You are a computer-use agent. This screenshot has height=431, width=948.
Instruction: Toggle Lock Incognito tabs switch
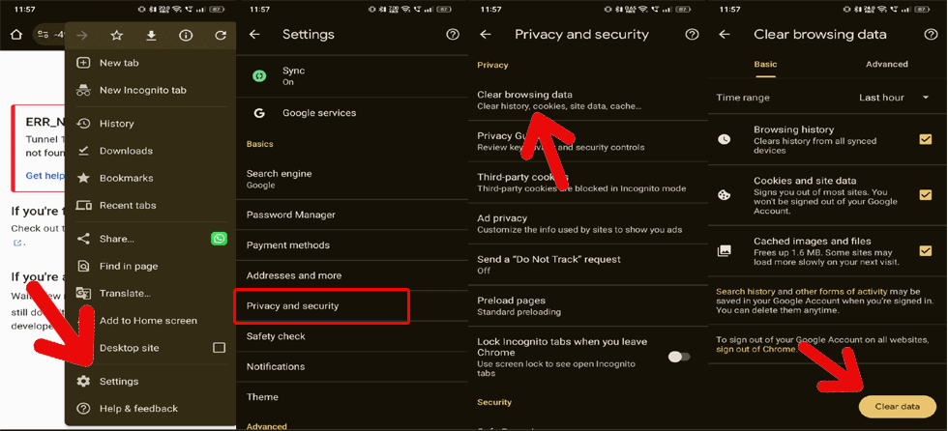pos(679,357)
